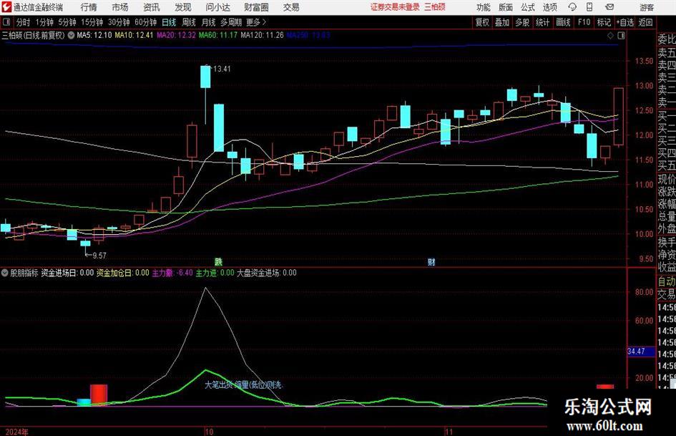This screenshot has height=436, width=676.
Task: Click the 主力进: 0.00 label
Action: point(215,273)
